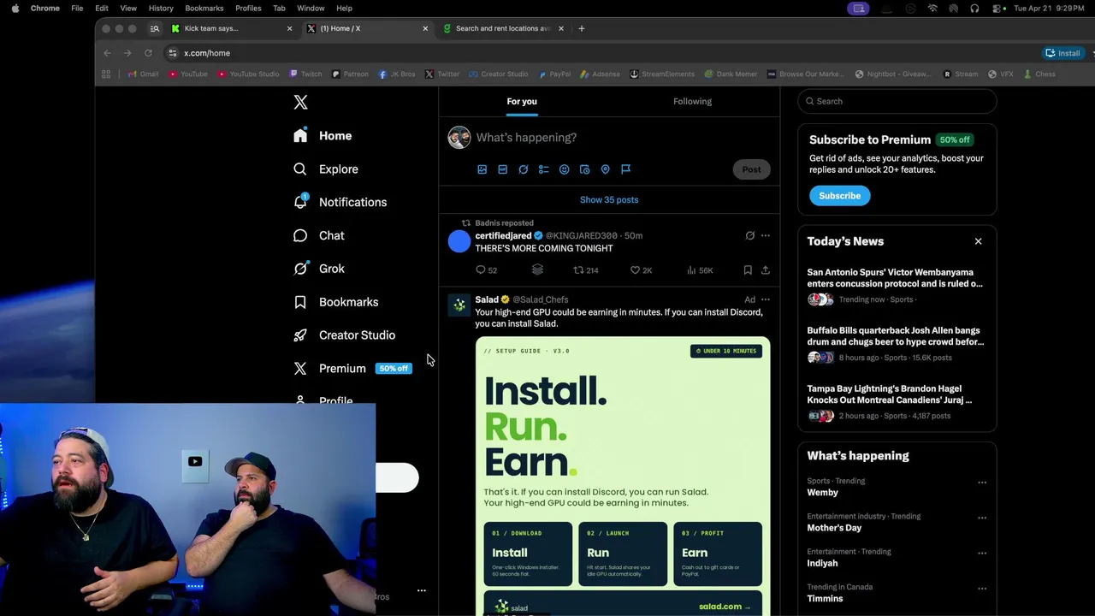Screen dimensions: 1095x616
Task: Open the History menu in menu bar
Action: [x=161, y=8]
